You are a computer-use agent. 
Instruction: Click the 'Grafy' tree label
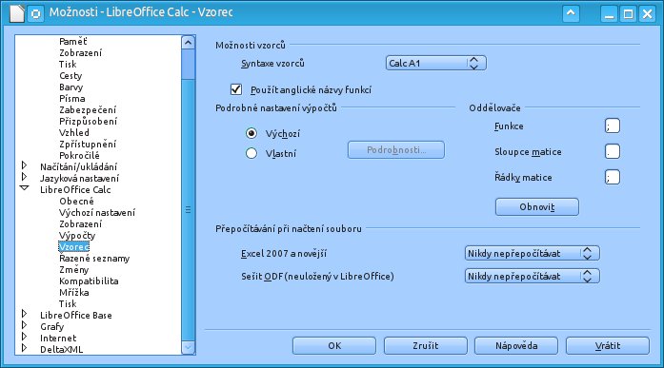coord(52,326)
